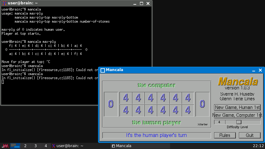Close the Mancala window
The height and width of the screenshot is (149, 265).
click(260, 70)
